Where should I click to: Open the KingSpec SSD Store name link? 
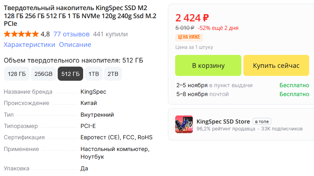[x=223, y=121]
